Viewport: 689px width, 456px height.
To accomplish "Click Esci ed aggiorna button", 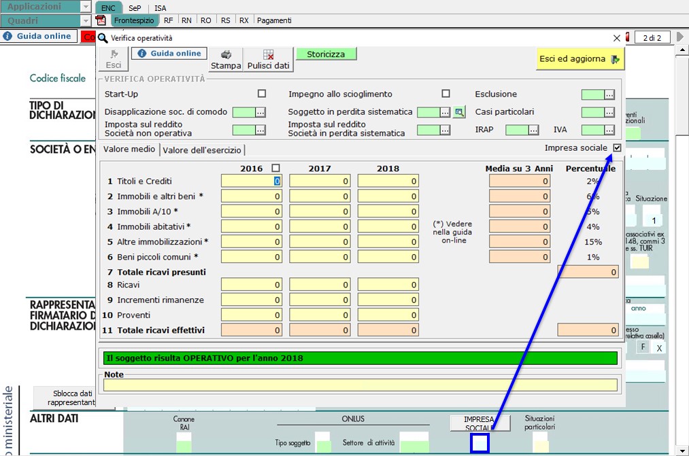I will click(579, 59).
